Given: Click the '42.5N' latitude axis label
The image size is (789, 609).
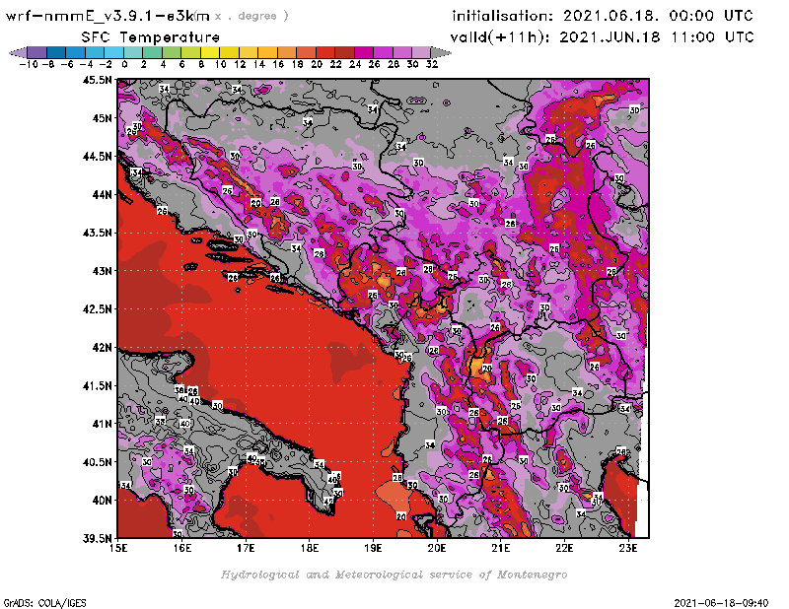Looking at the screenshot, I should tap(97, 309).
